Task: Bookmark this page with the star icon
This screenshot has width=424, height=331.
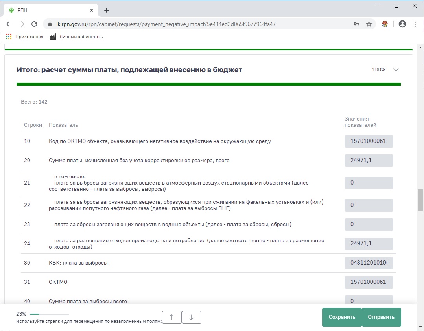Action: [369, 24]
